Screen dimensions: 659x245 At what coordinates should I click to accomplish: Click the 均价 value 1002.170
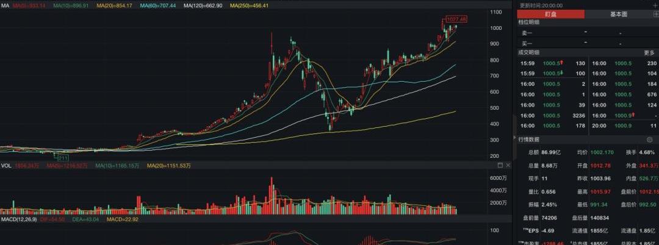[x=602, y=152]
